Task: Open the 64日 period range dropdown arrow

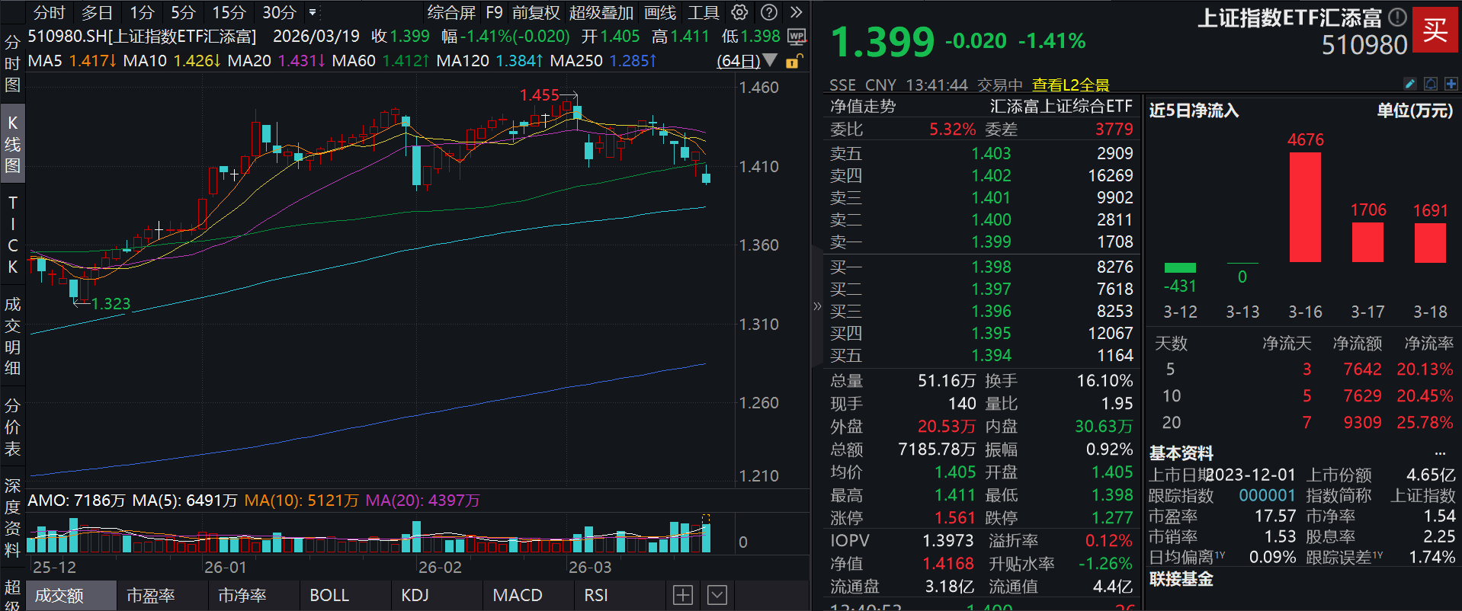Action: [770, 60]
